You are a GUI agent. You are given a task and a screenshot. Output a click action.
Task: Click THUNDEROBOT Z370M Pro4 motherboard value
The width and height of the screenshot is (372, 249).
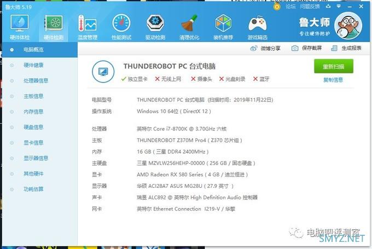[x=189, y=140]
